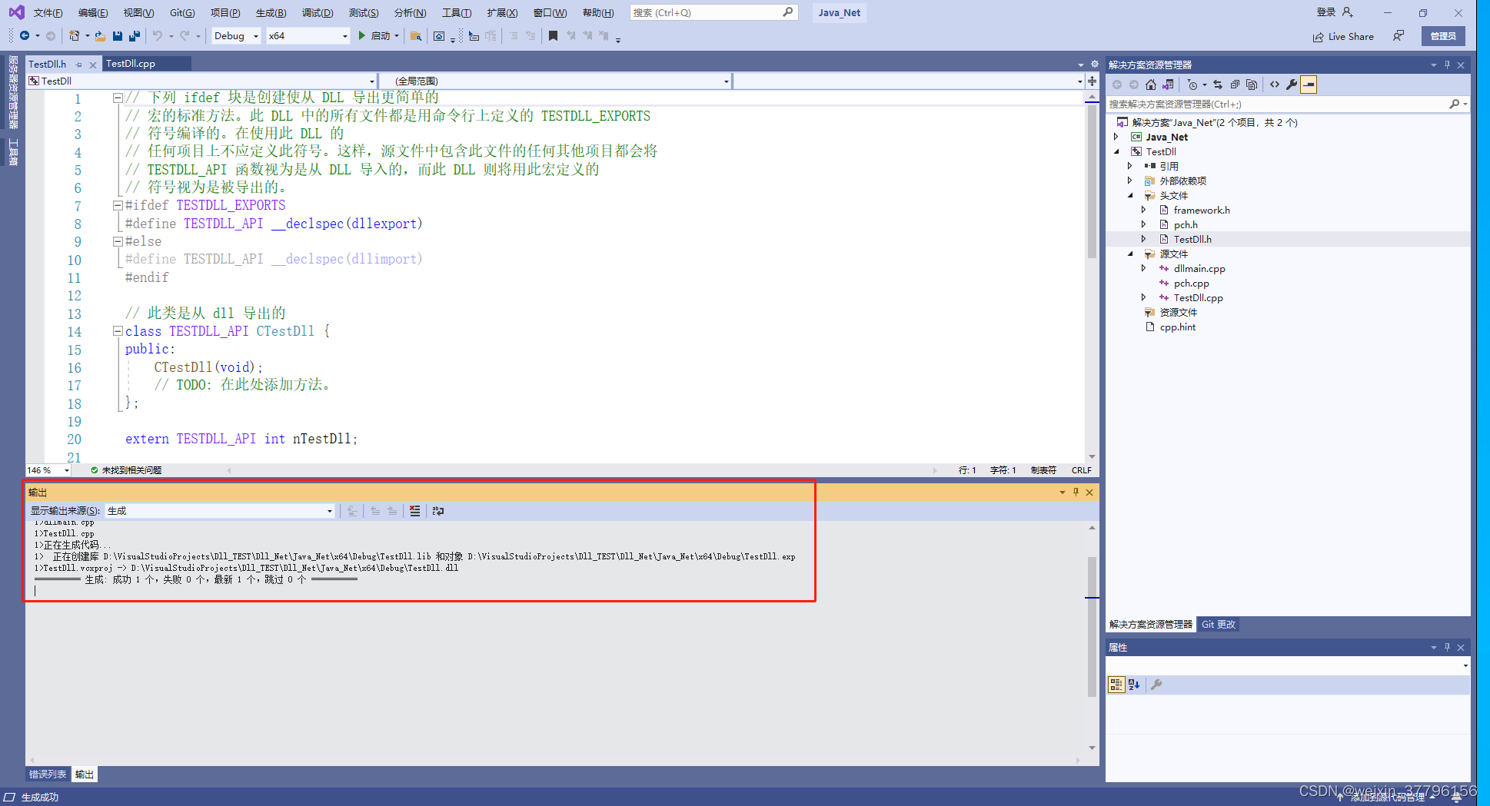This screenshot has width=1490, height=806.
Task: Click the account sign-in person icon
Action: [1347, 12]
